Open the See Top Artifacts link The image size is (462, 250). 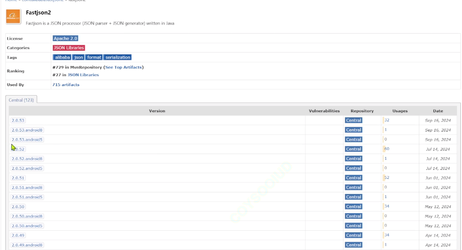123,68
